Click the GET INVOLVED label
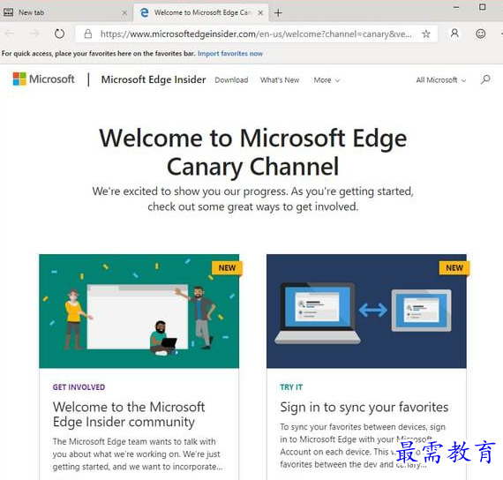Screen dimensions: 503x480 (x=79, y=387)
